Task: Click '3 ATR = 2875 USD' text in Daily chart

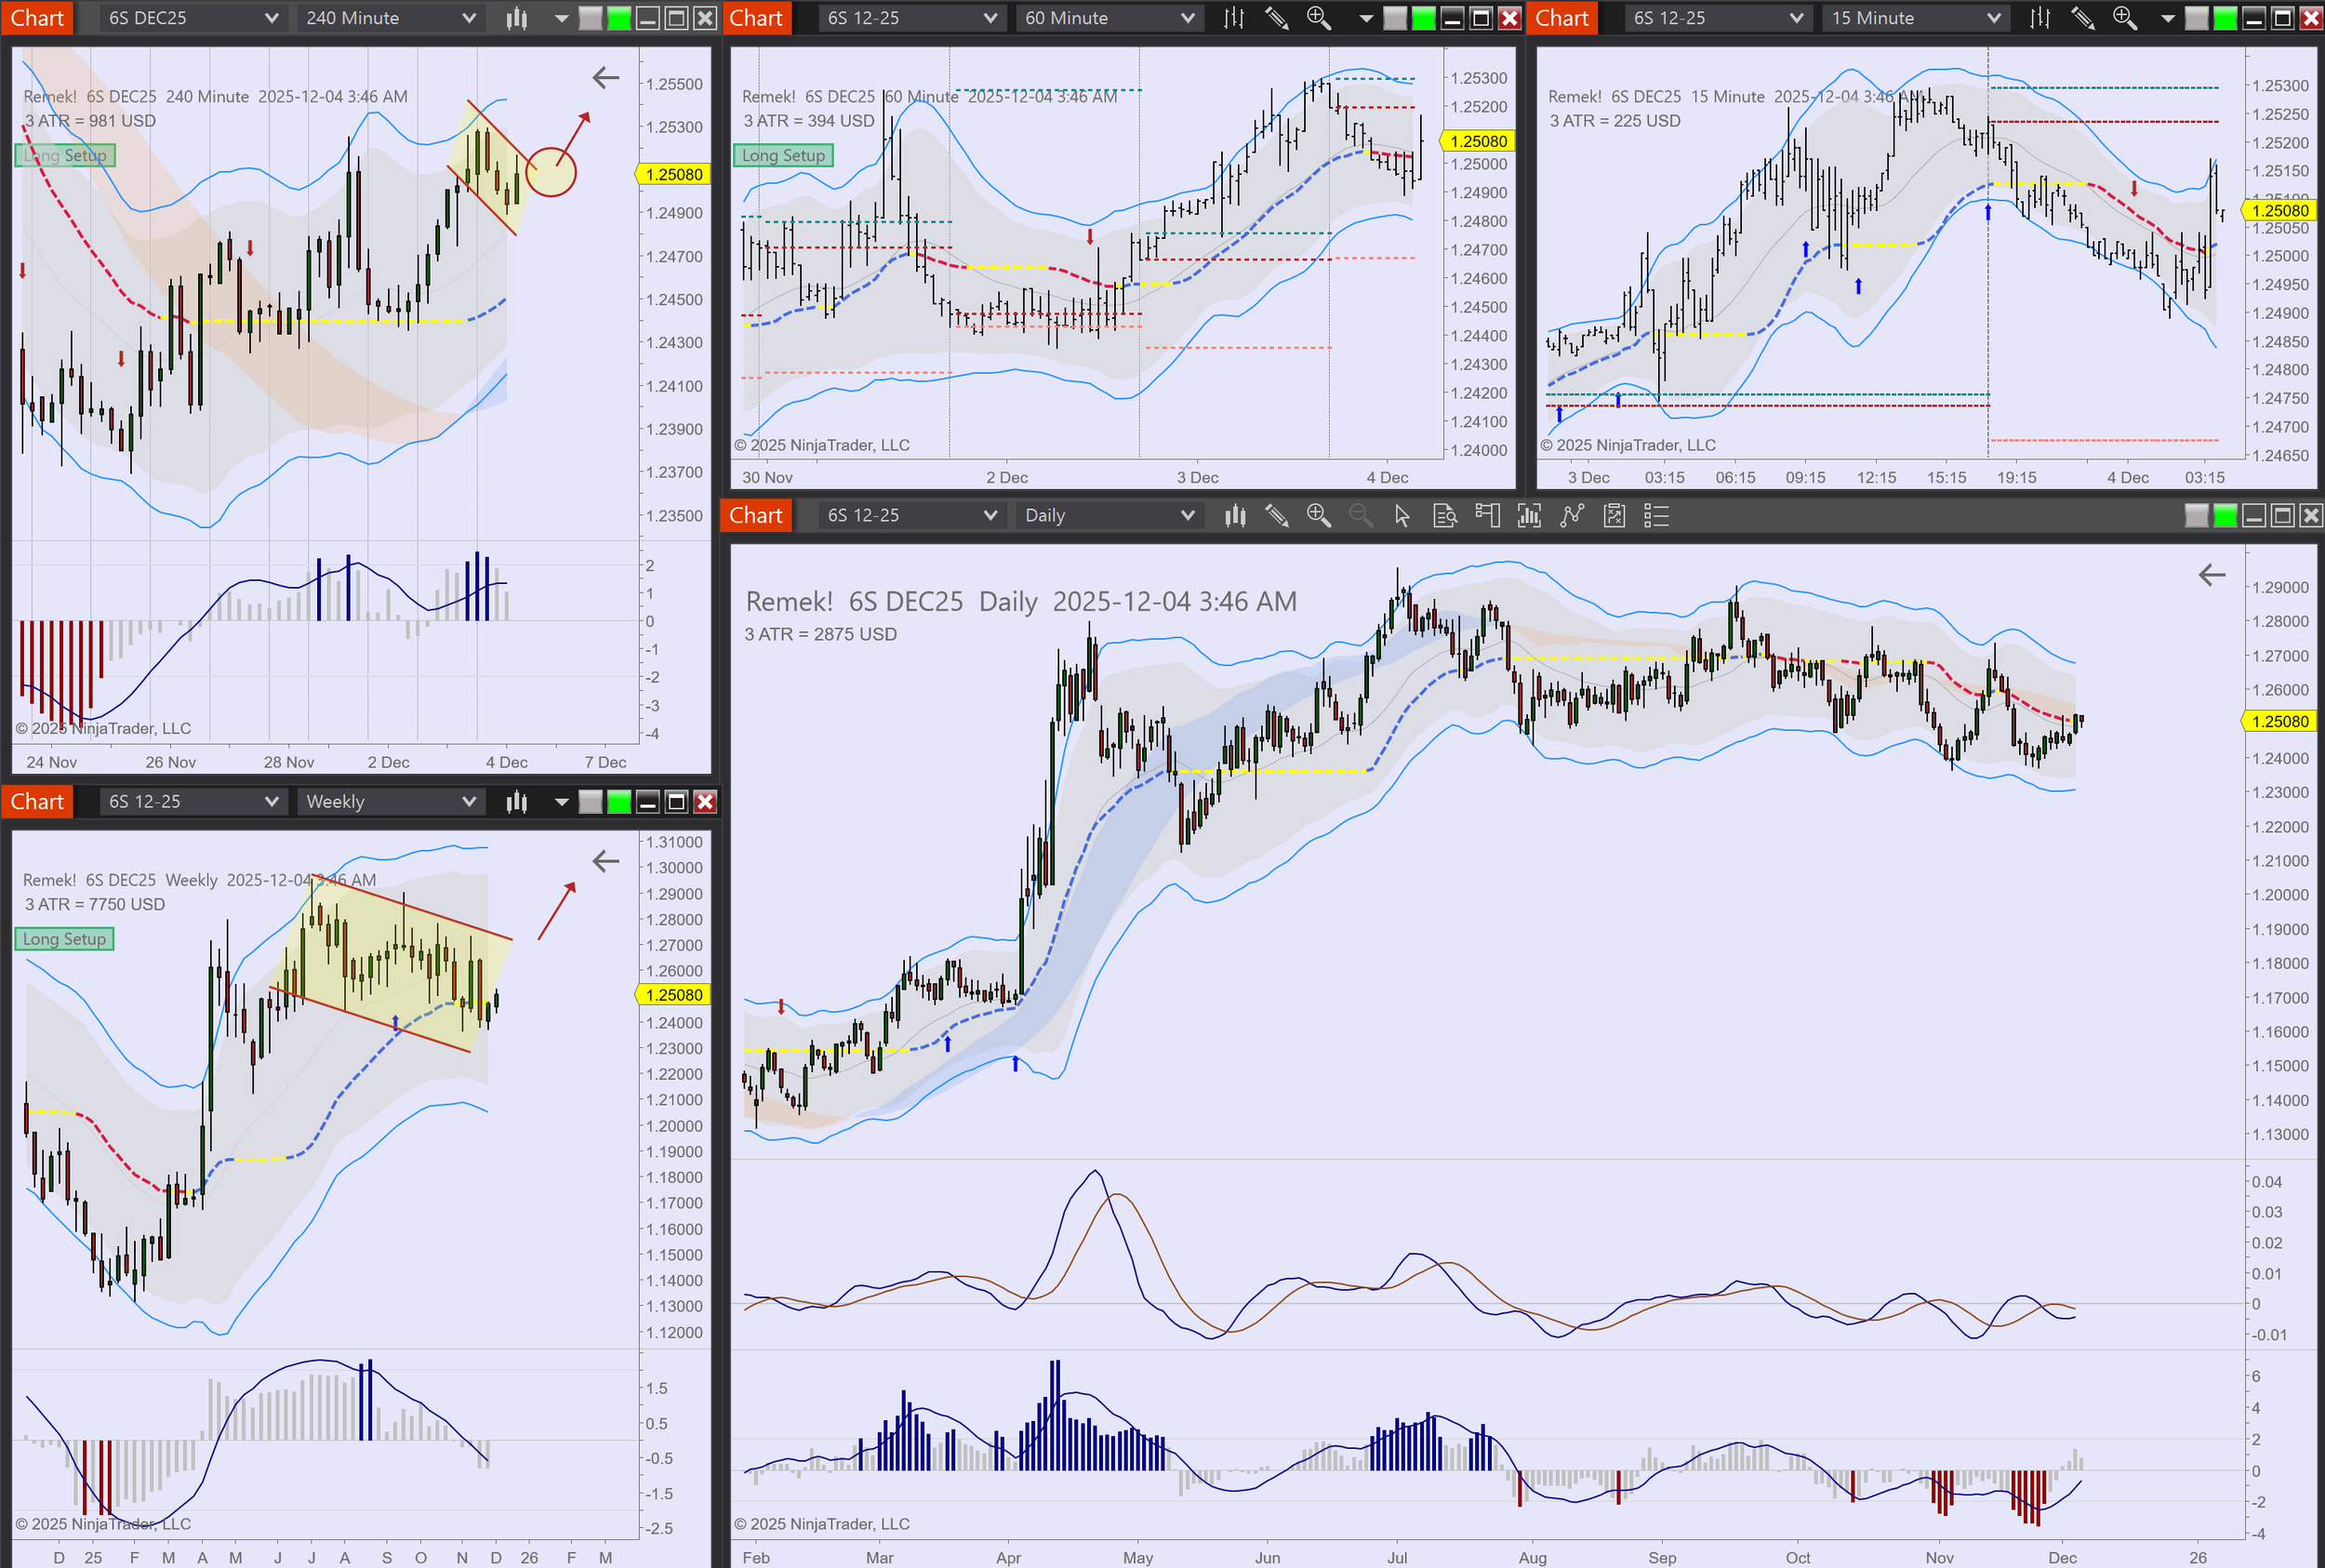Action: [820, 634]
